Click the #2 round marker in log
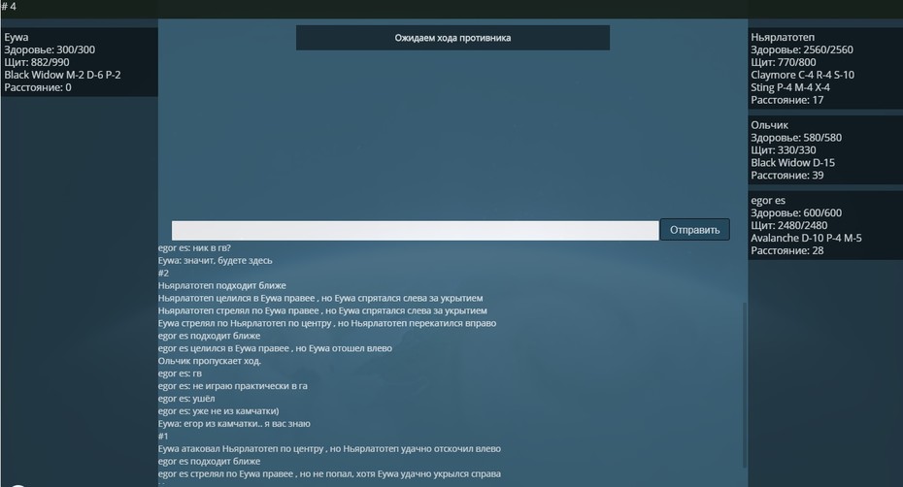 (163, 274)
